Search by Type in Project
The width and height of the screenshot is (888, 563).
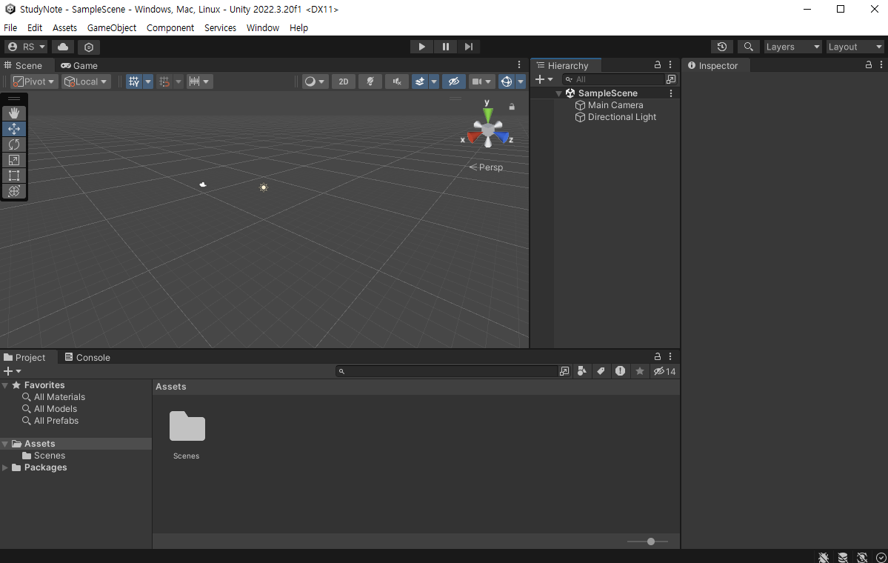pyautogui.click(x=581, y=372)
